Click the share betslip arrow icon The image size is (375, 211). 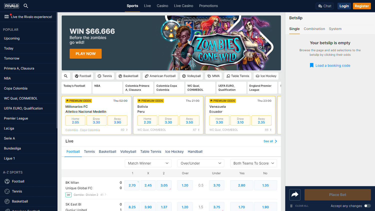tap(295, 195)
